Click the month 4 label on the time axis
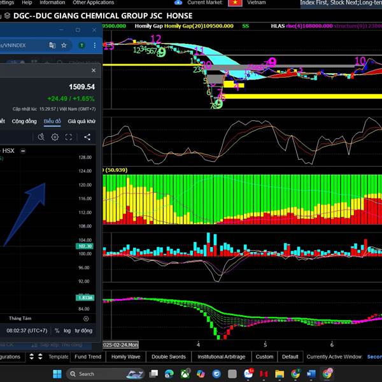The height and width of the screenshot is (382, 382). point(198,344)
